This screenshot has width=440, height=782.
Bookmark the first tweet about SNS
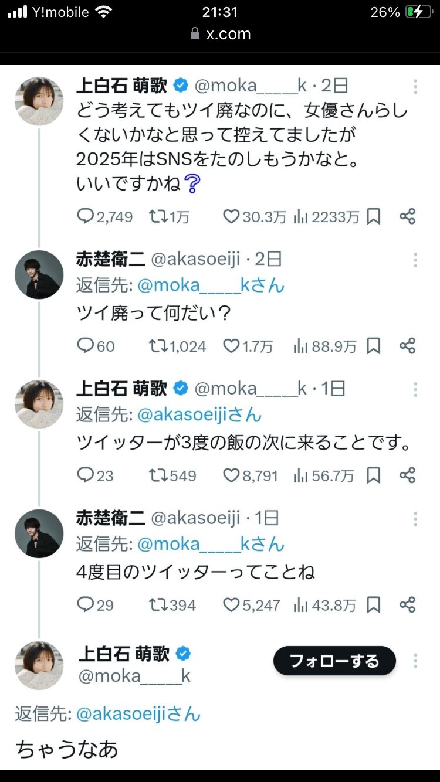coord(374,217)
